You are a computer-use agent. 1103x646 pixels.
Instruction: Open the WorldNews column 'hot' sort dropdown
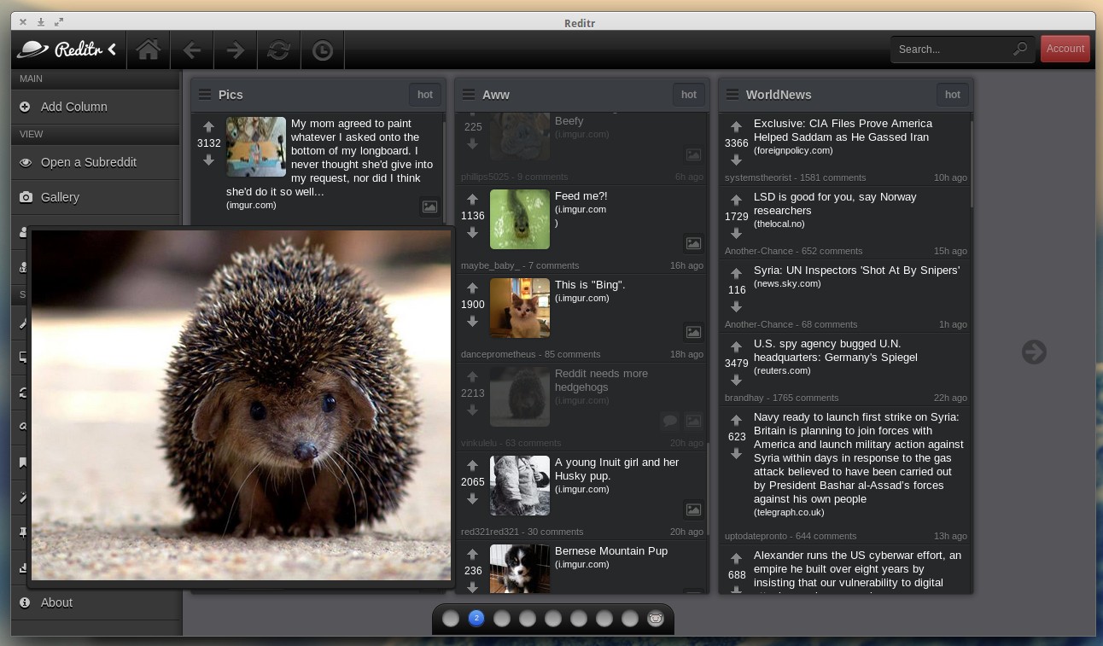click(953, 95)
